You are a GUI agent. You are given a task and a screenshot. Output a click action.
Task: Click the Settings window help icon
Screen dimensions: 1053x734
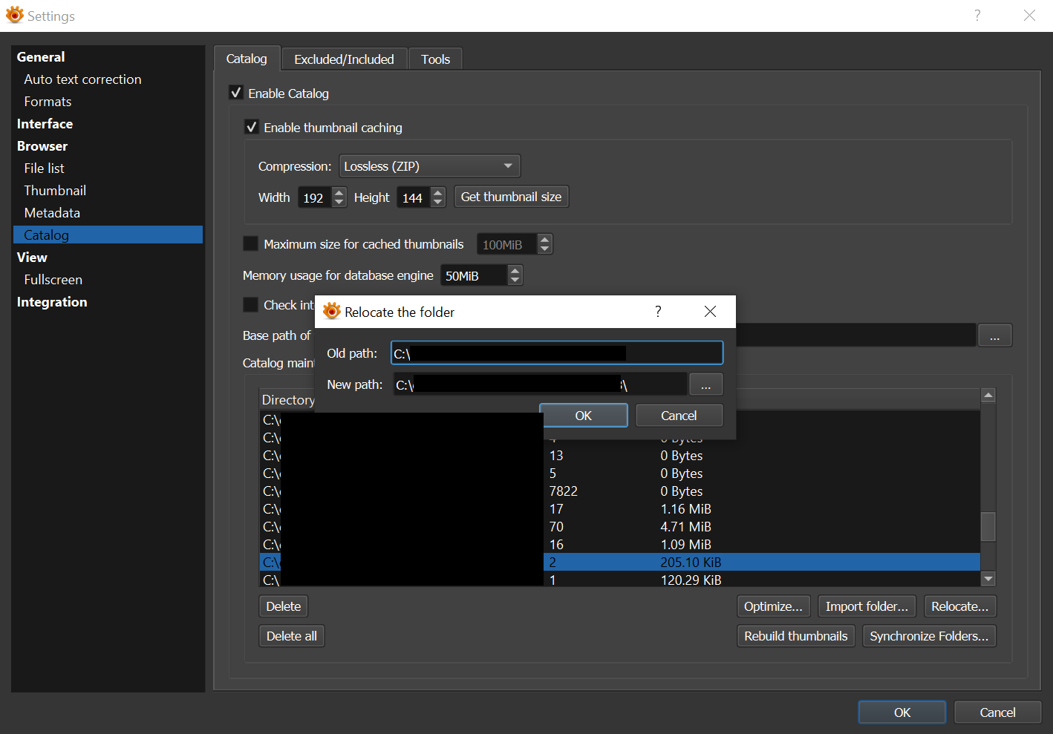(977, 16)
